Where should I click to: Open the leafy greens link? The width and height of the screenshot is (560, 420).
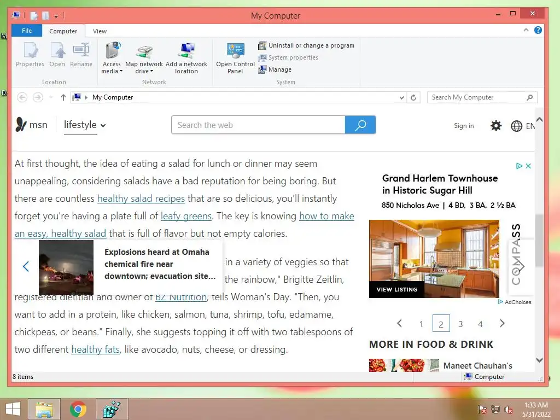(186, 216)
